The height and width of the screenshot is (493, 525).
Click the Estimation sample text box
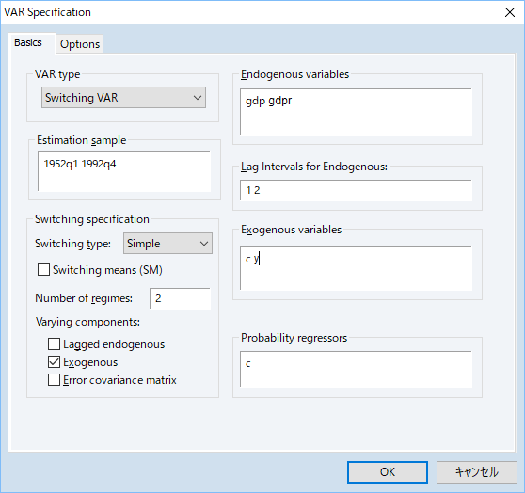[x=124, y=172]
